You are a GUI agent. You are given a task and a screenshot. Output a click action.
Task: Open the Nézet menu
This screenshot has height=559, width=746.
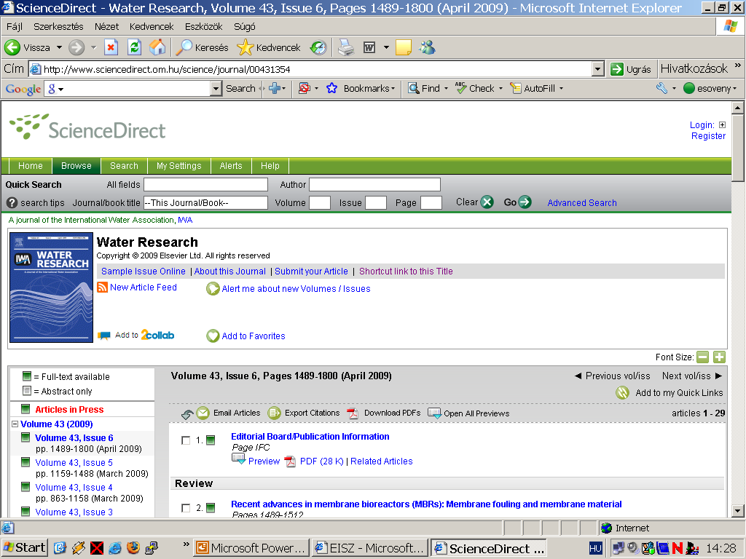[x=106, y=27]
